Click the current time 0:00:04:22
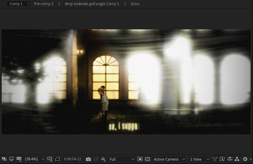Screen dimensions: 253x164 pyautogui.click(x=73, y=159)
